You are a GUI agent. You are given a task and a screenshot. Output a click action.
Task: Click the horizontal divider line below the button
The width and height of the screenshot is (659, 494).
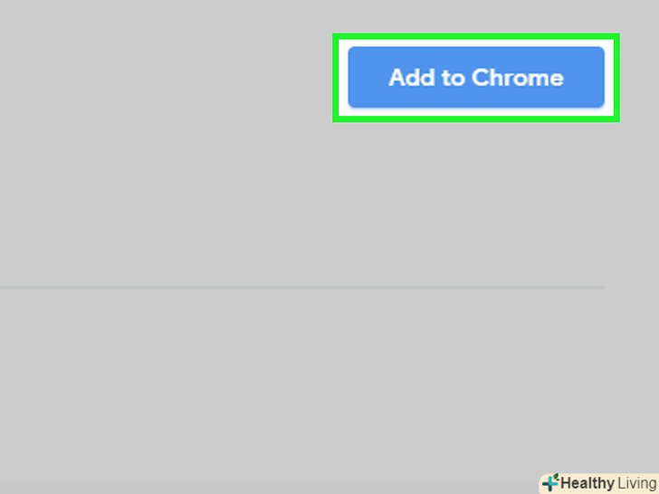click(302, 288)
